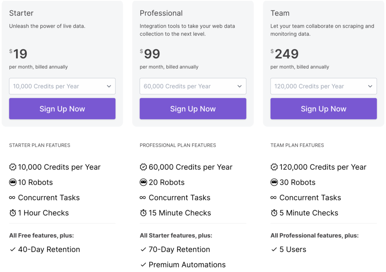Viewport: 386px width, 272px height.
Task: Click the infinity icon beside Starter Concurrent Tasks
Action: click(x=12, y=198)
